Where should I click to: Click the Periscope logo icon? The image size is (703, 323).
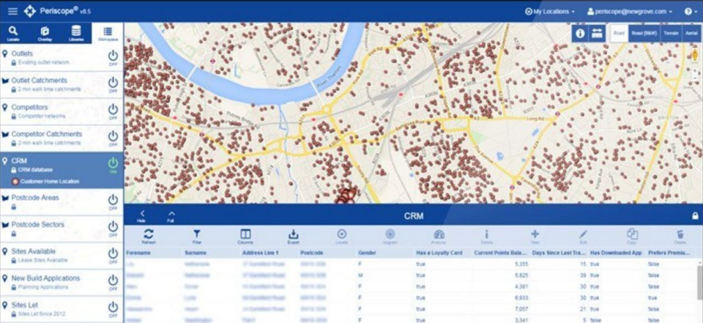pos(29,11)
